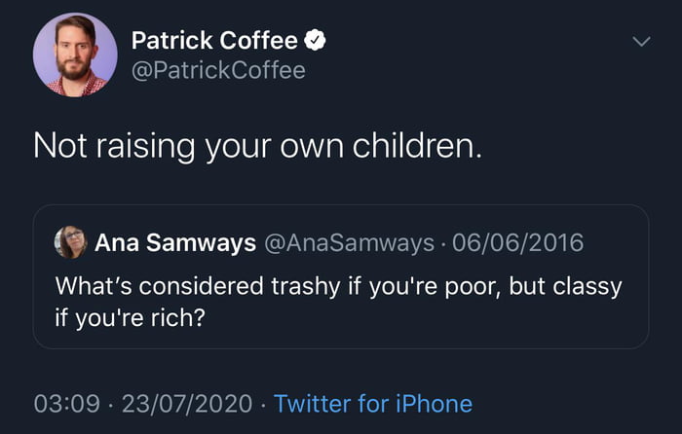Open the Twitter for iPhone source link
The height and width of the screenshot is (434, 682).
point(373,403)
